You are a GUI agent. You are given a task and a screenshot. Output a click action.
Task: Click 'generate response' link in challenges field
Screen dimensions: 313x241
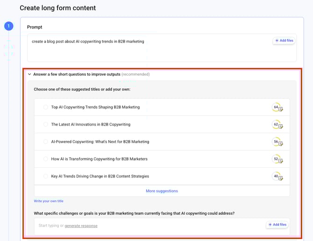pos(81,226)
